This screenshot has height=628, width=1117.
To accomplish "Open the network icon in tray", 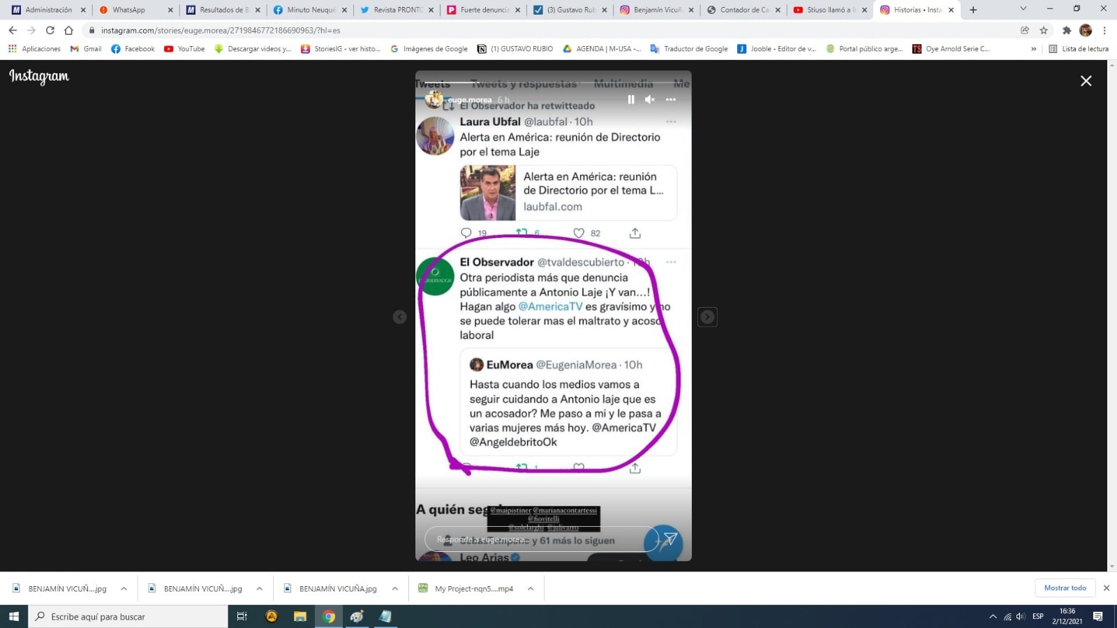I will (1007, 617).
